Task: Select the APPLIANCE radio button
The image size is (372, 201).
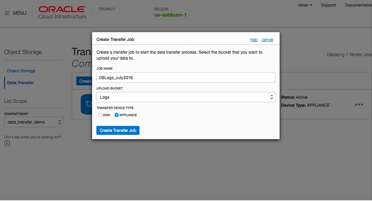Action: 117,115
